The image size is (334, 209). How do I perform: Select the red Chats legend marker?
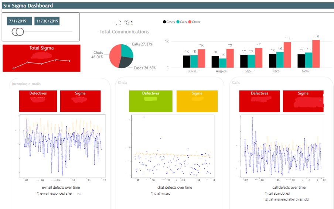click(190, 22)
